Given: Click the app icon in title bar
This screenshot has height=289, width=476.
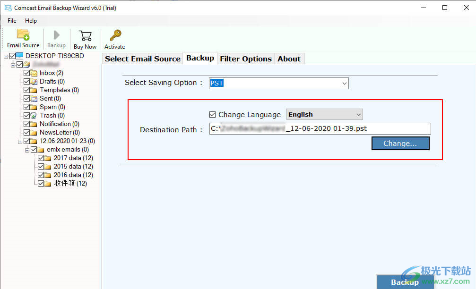Looking at the screenshot, I should [8, 8].
